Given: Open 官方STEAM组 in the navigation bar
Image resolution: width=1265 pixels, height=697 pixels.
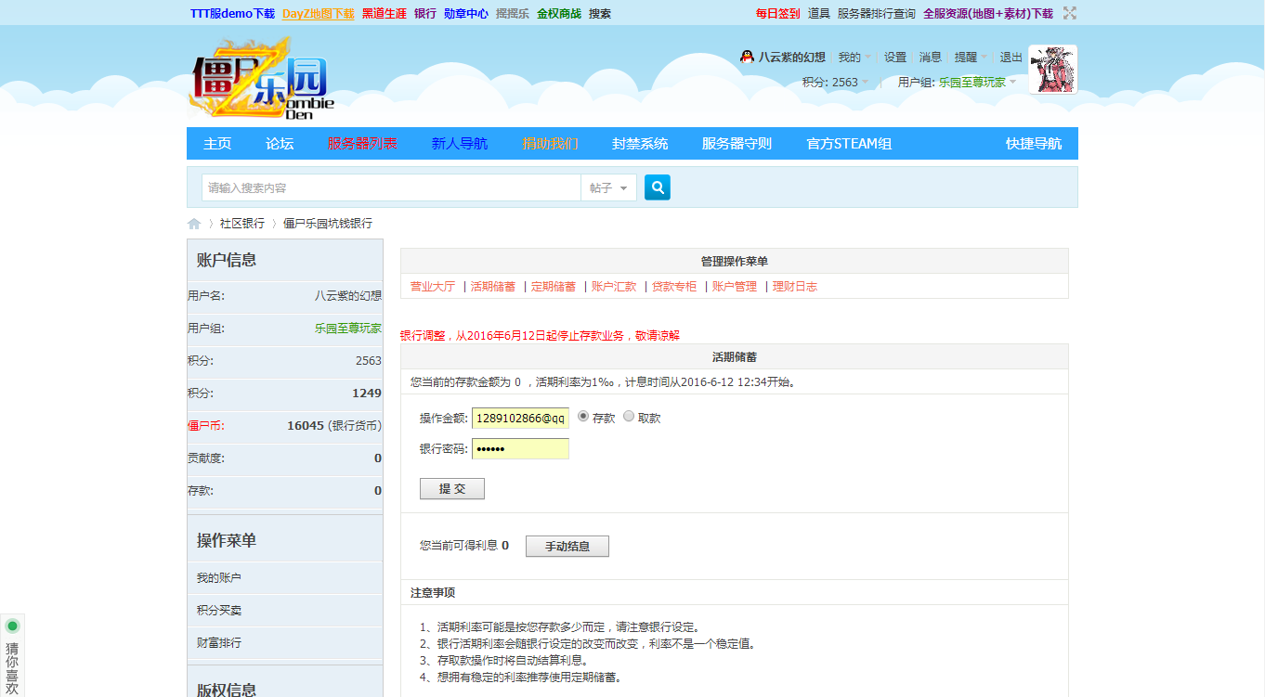Looking at the screenshot, I should [x=849, y=144].
